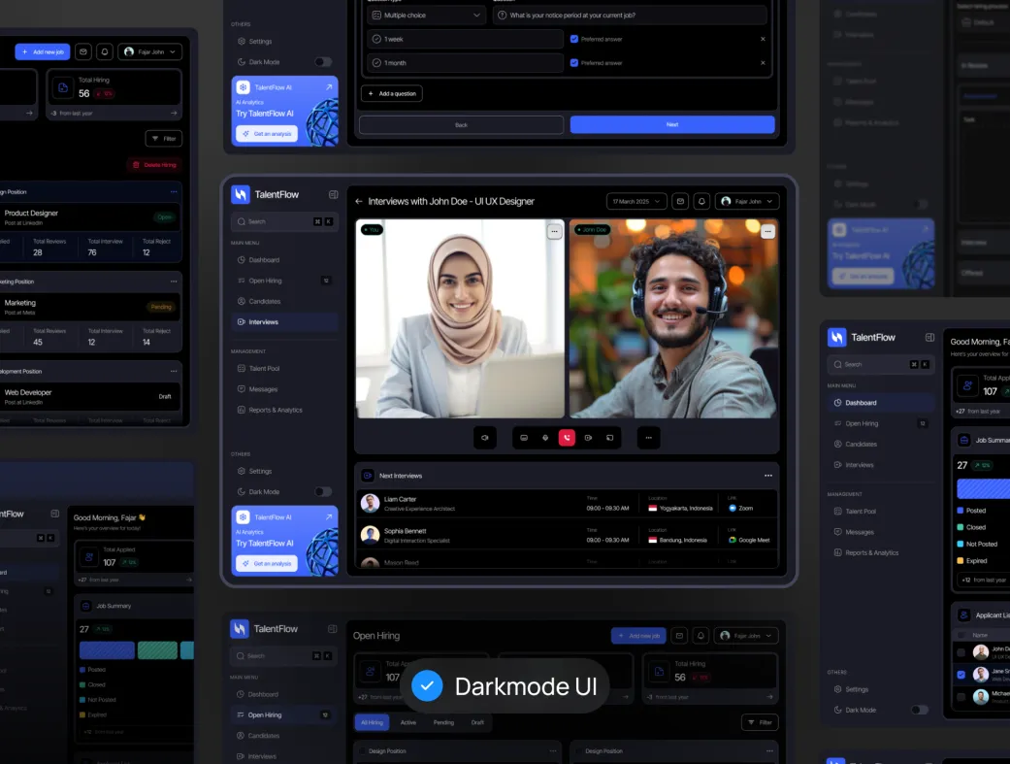Open mail icon next to 17 March 2025
This screenshot has height=764, width=1010.
coord(680,201)
